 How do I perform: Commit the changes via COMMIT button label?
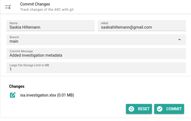(x=174, y=109)
